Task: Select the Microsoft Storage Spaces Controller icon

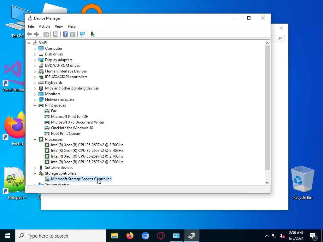Action: click(x=47, y=179)
